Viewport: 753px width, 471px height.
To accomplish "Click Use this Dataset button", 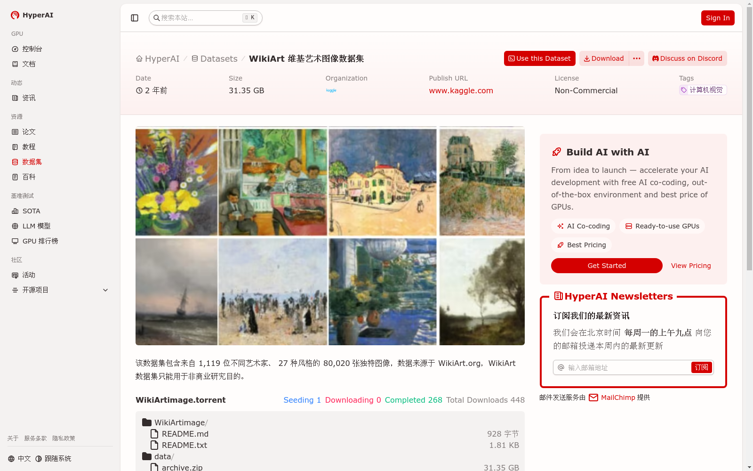I will pos(539,58).
